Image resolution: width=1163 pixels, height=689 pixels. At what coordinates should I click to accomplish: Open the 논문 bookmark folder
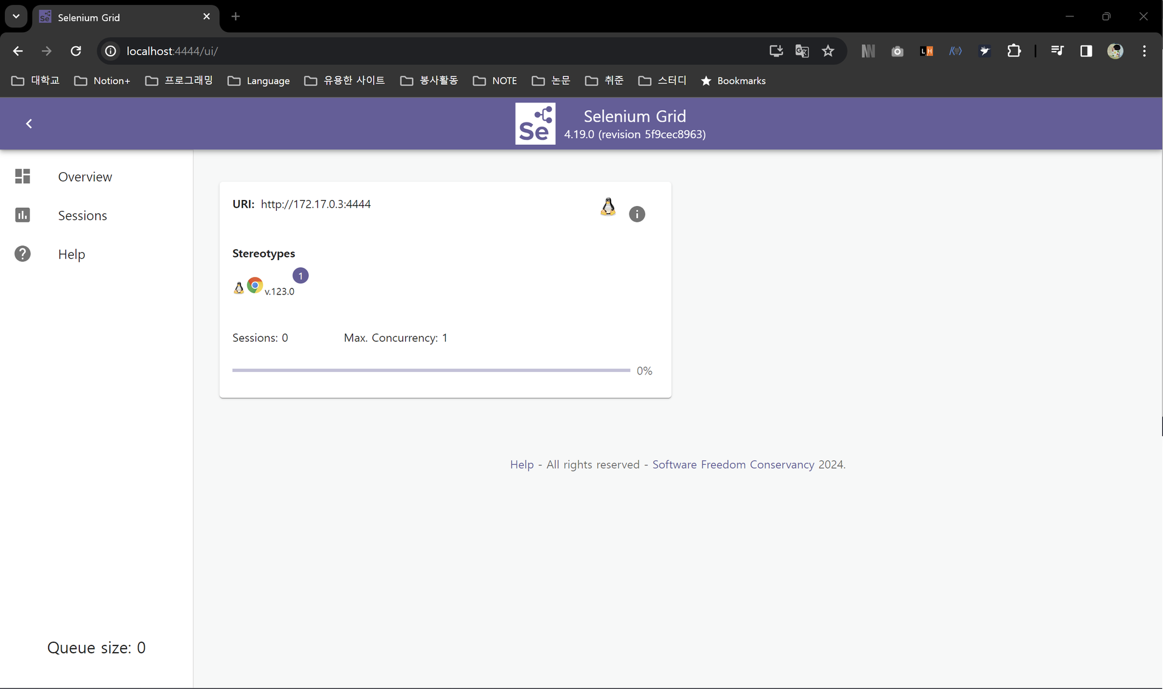(x=551, y=81)
